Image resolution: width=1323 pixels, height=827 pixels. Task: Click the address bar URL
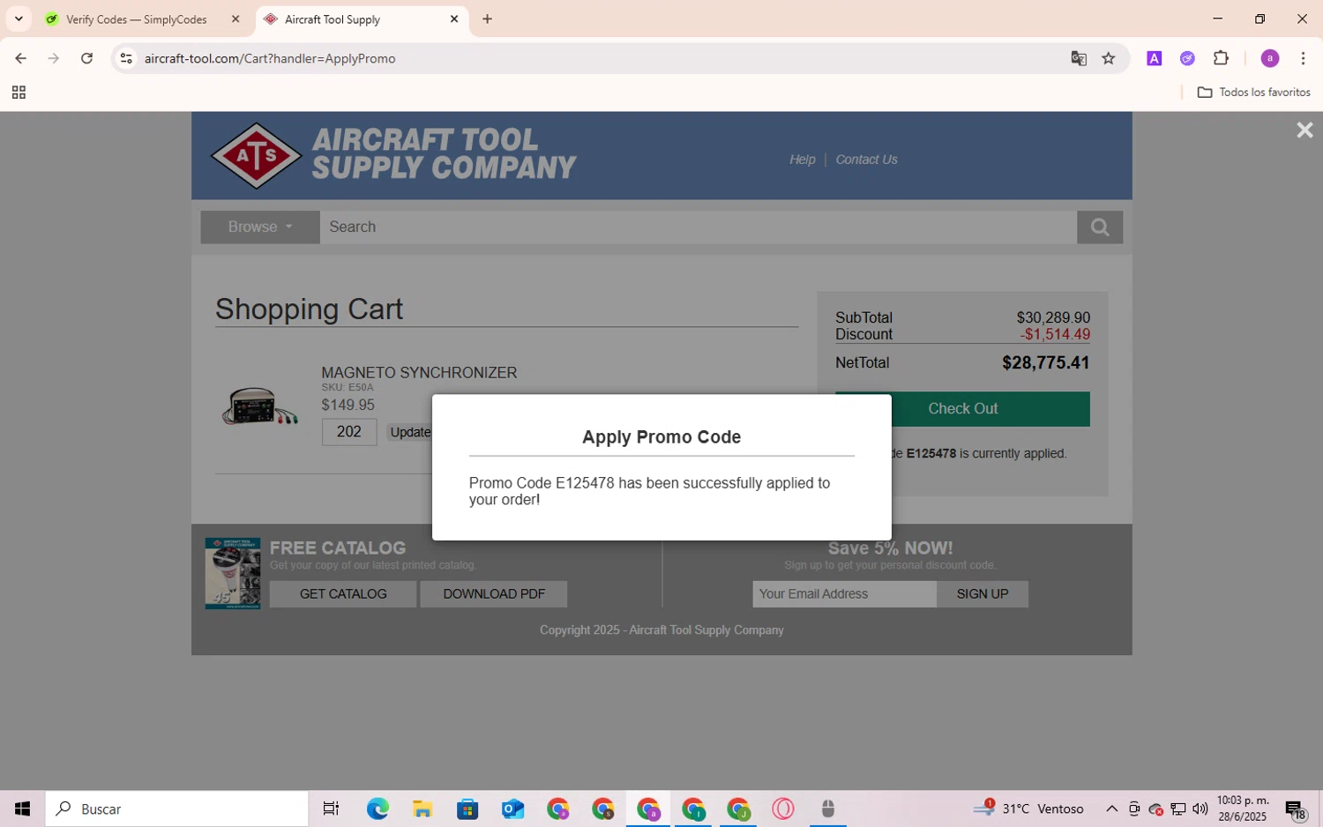coord(270,58)
